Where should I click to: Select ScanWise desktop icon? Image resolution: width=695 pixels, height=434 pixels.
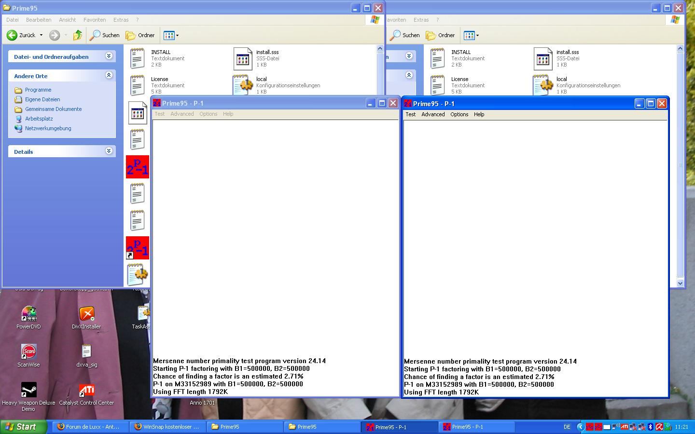tap(28, 355)
